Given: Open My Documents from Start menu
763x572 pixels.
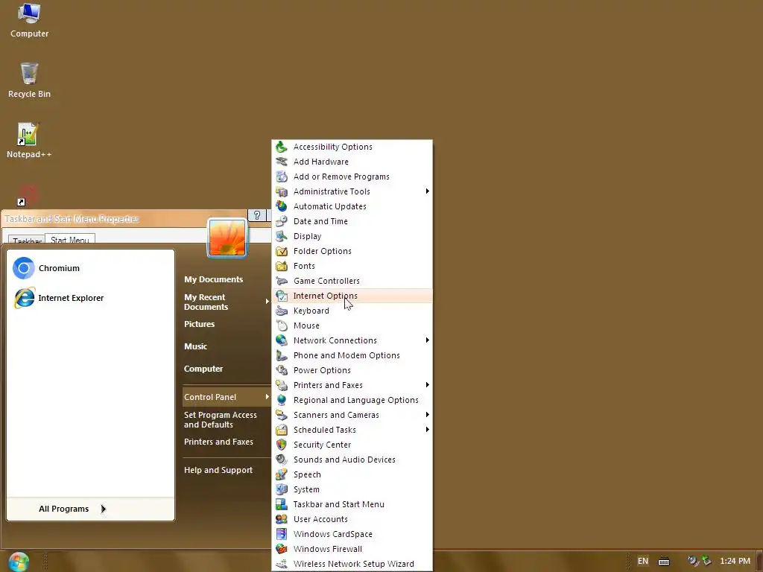Looking at the screenshot, I should [x=213, y=279].
